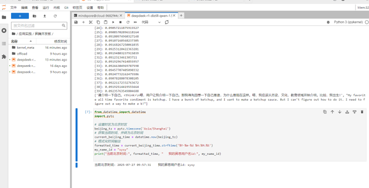
Task: Open the kernel_meta folder
Action: point(26,48)
